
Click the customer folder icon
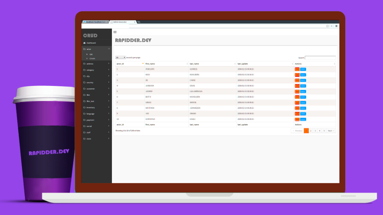point(85,88)
